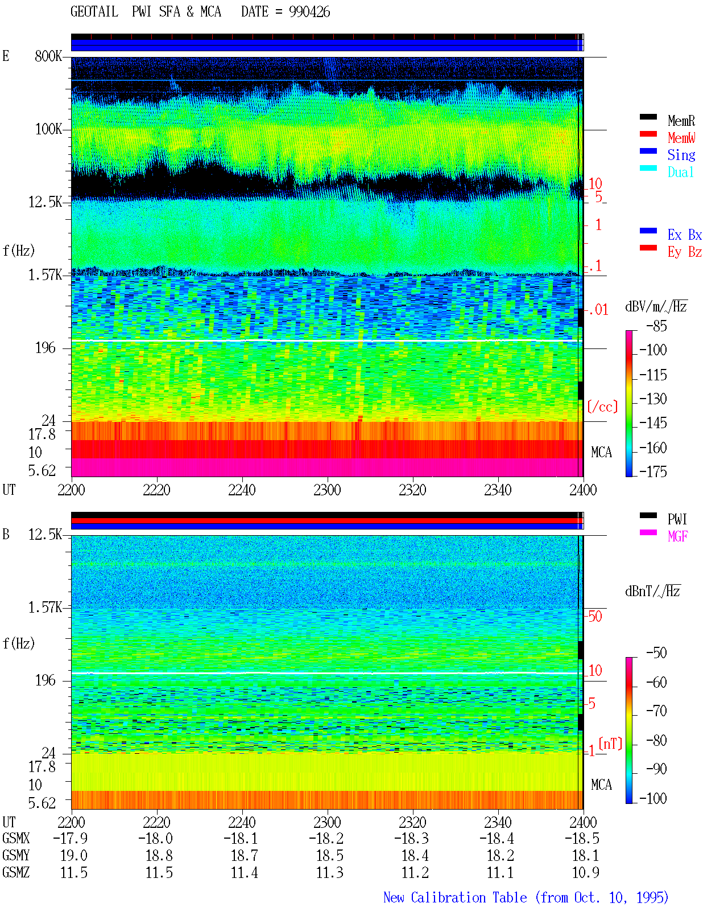The image size is (728, 907).
Task: Click the Sing legend label
Action: 681,155
